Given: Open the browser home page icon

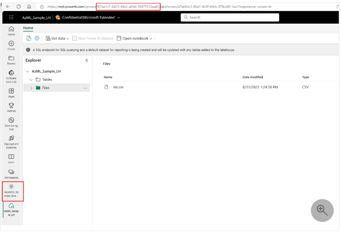Looking at the screenshot, I should (x=29, y=6).
